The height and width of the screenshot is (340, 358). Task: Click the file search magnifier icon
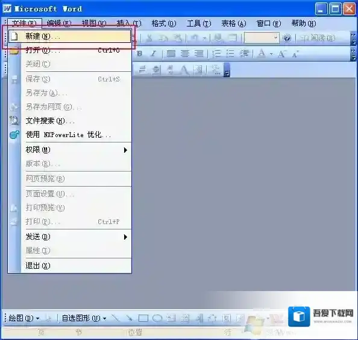14,120
